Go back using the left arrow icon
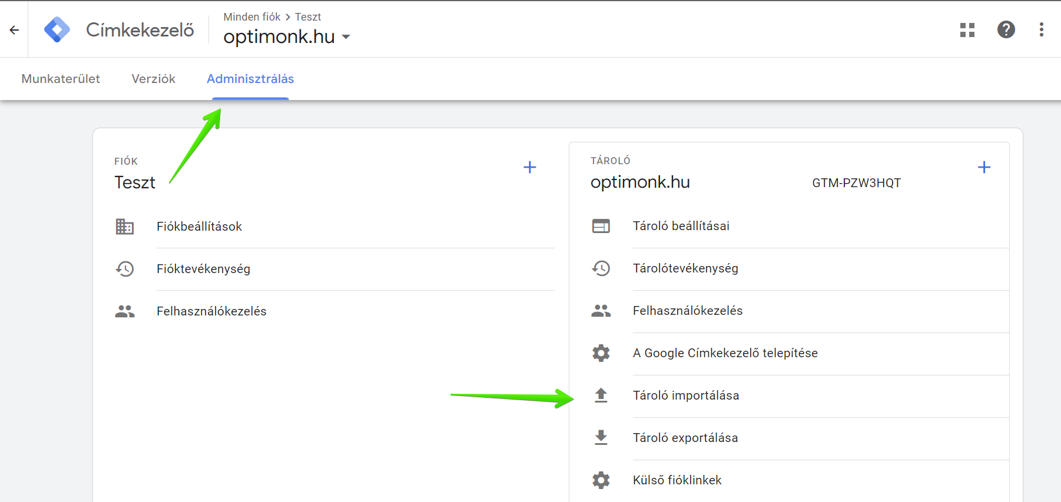The width and height of the screenshot is (1061, 502). click(14, 30)
